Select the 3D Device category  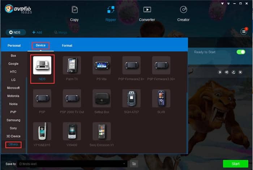point(13,136)
